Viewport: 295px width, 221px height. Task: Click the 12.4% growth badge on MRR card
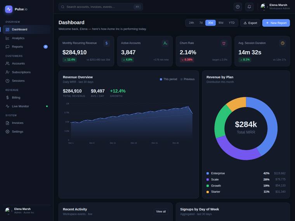coord(69,60)
